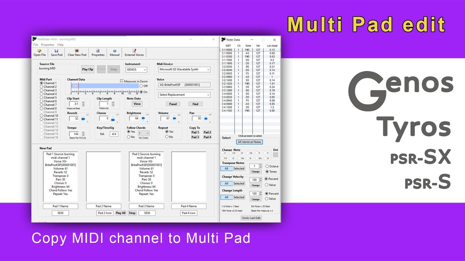Select the Channel 10 radio button
Viewport: 465px width, 261px height.
(x=41, y=116)
